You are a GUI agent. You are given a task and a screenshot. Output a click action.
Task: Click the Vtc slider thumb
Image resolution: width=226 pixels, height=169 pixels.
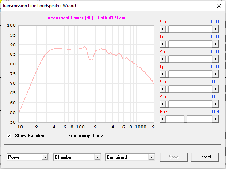click(168, 89)
